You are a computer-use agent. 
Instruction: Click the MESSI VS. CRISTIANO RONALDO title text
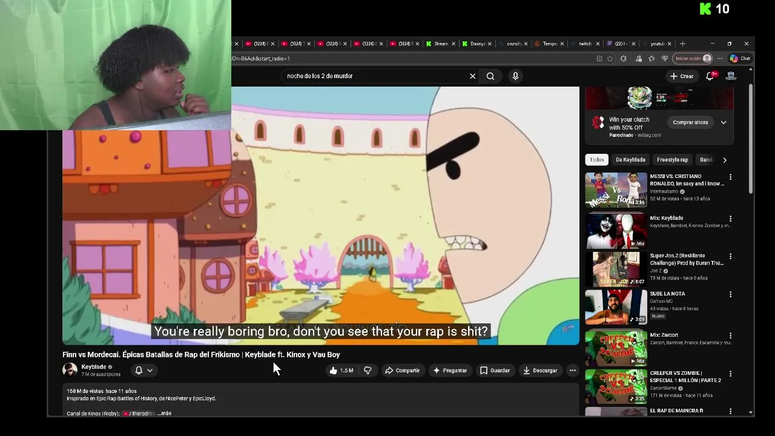687,180
